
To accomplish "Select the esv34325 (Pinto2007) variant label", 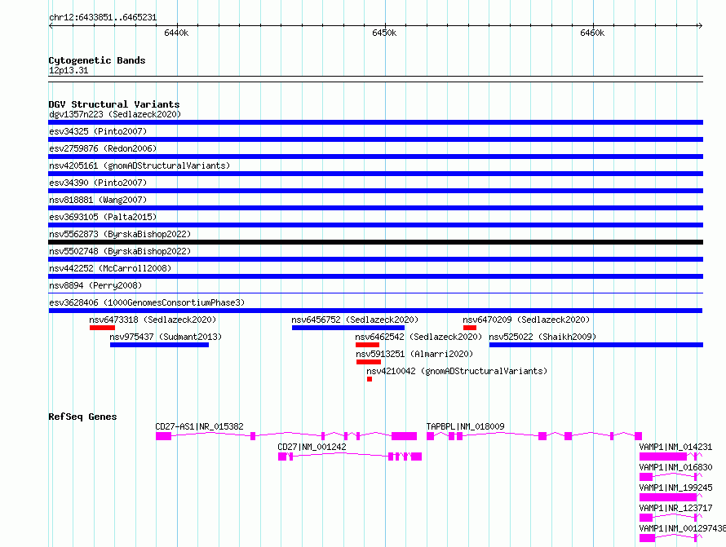I will tap(98, 131).
